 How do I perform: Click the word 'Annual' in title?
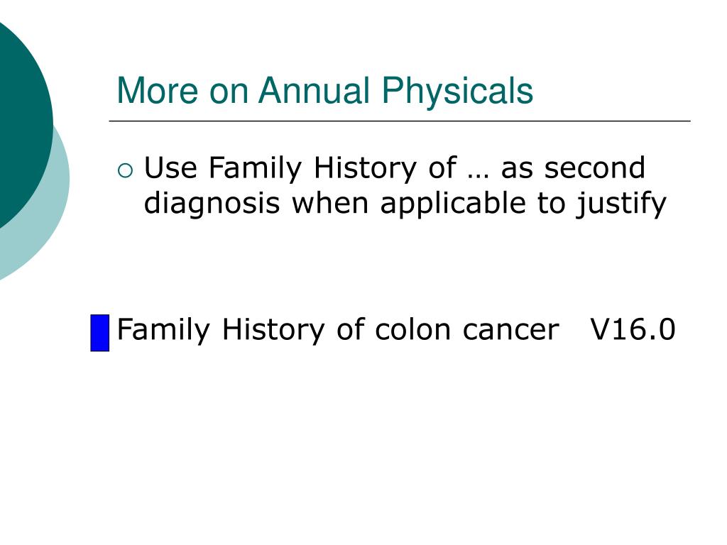pos(314,90)
